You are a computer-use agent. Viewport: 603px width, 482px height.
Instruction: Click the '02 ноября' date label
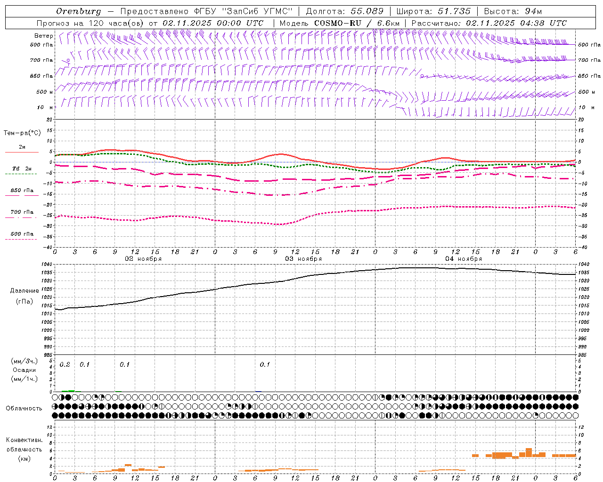143,259
